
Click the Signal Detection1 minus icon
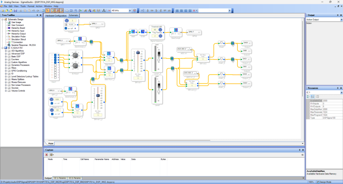(160, 36)
